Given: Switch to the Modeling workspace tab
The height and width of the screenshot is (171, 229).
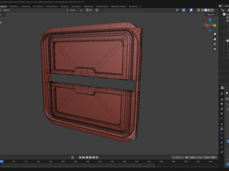Looking at the screenshot, I should (13, 7).
